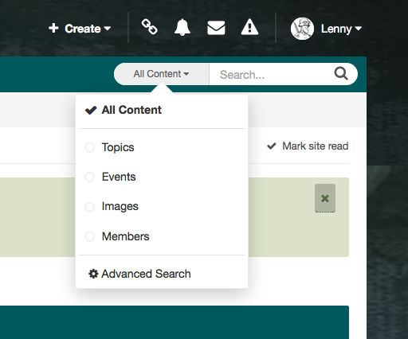Open messages envelope icon
This screenshot has height=339, width=408.
pos(216,28)
